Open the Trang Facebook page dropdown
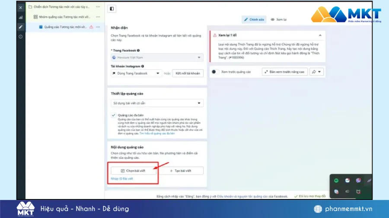The image size is (389, 218). (x=157, y=57)
